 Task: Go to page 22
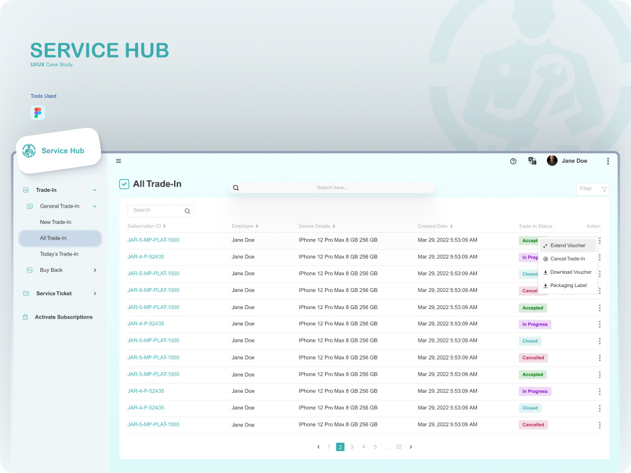click(x=398, y=447)
